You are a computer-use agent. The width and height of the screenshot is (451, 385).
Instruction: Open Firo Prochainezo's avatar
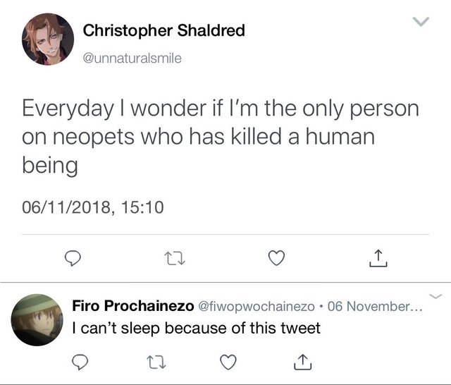point(38,319)
